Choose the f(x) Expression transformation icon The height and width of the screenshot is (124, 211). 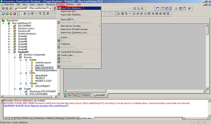coord(36,14)
